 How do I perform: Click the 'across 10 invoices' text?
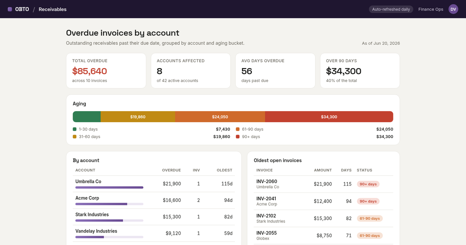[x=90, y=80]
